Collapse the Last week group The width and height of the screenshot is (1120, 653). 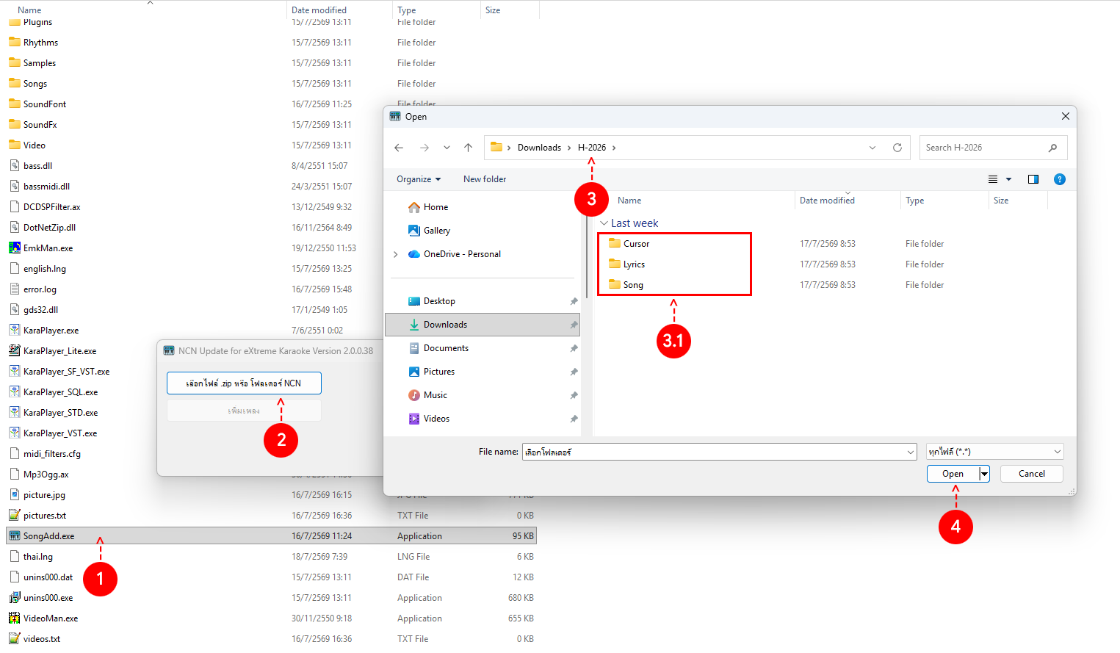pyautogui.click(x=604, y=223)
